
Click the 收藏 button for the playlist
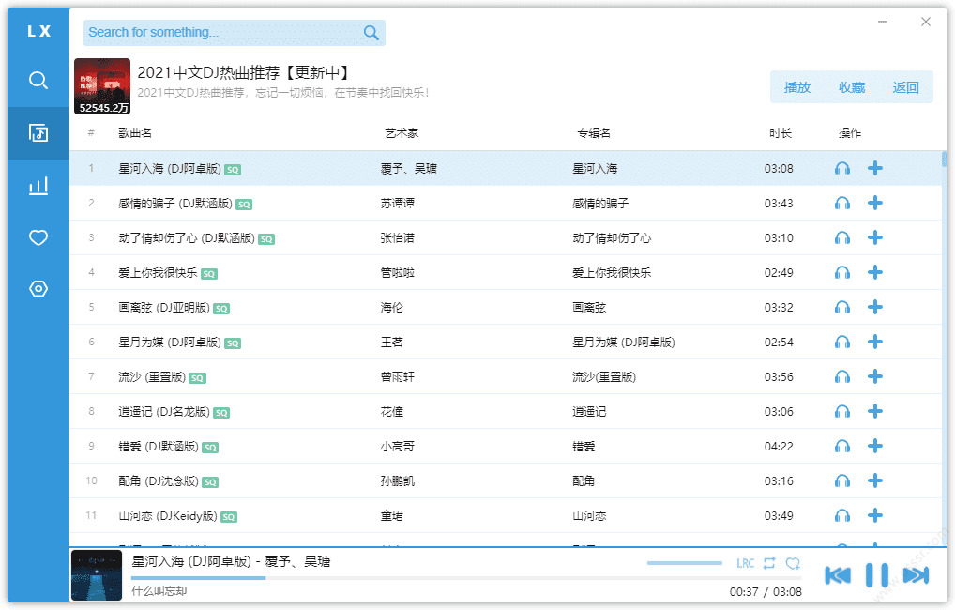click(x=851, y=87)
